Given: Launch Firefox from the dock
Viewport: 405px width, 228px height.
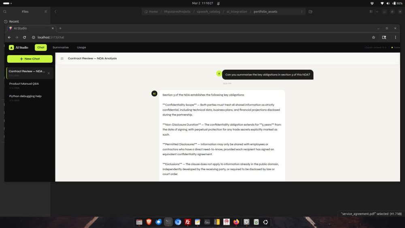Looking at the screenshot, I should (236, 222).
